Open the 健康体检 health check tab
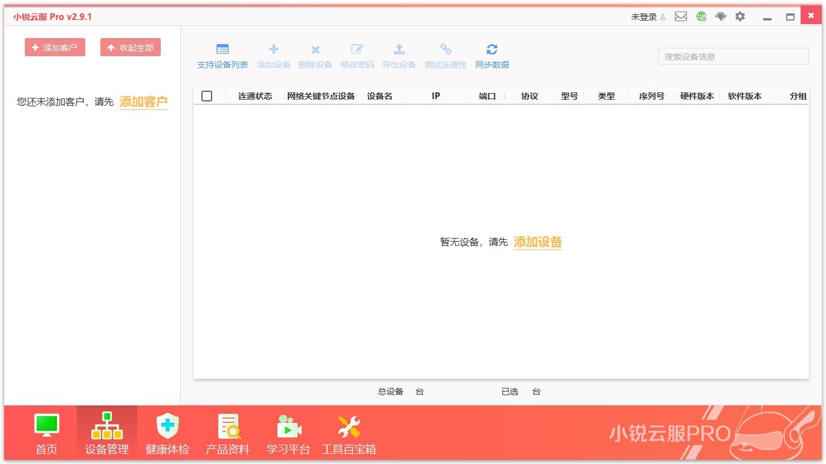The height and width of the screenshot is (464, 826). coord(167,432)
